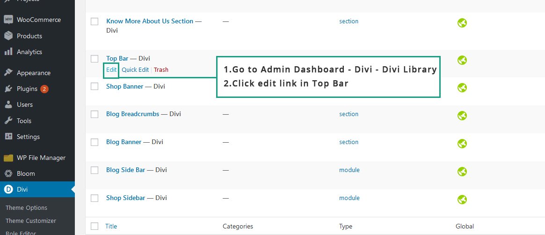This screenshot has width=545, height=235.
Task: Click global globe icon in Blog Side Bar row
Action: pos(462,172)
